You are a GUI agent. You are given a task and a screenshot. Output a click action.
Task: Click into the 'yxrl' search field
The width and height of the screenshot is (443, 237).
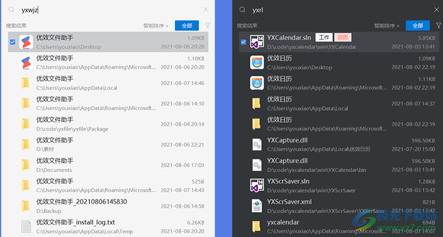339,10
